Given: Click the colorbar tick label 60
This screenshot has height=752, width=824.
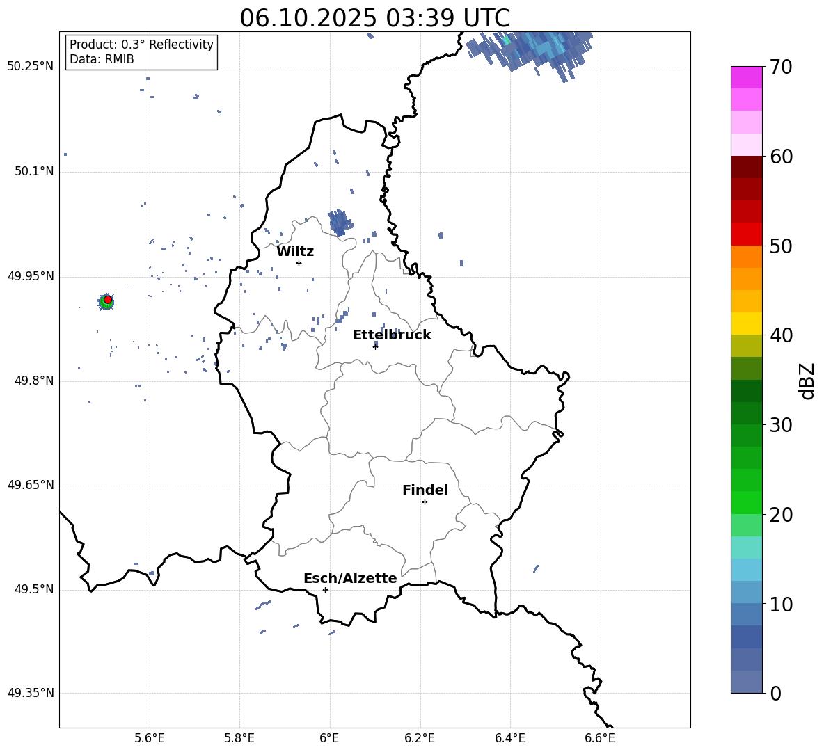Looking at the screenshot, I should click(x=781, y=157).
